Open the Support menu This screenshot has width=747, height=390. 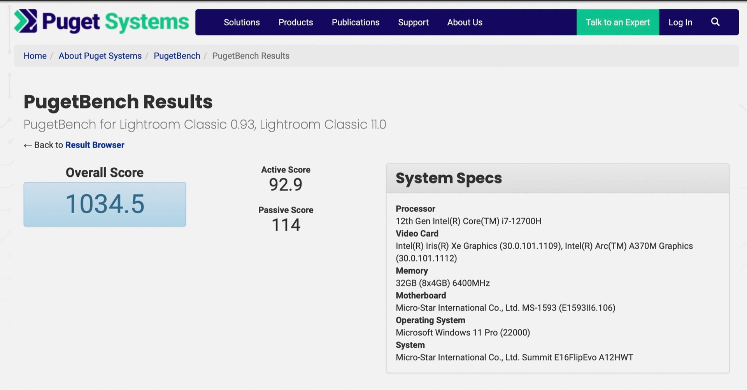coord(413,23)
